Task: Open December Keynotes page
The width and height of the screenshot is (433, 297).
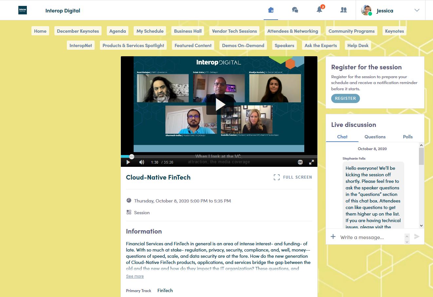Action: (78, 31)
